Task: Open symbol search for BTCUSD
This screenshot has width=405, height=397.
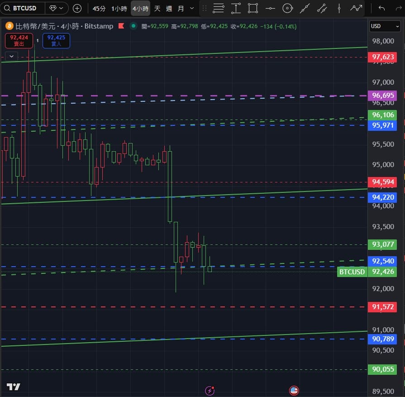Action: point(23,8)
